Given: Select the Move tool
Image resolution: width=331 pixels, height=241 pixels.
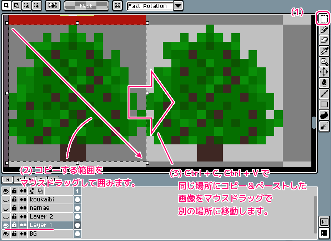Looking at the screenshot, I should (x=324, y=72).
